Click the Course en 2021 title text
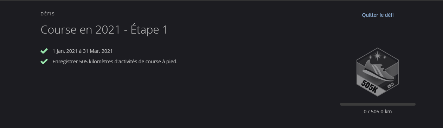Viewport: 443px width, 128px height. click(x=81, y=30)
